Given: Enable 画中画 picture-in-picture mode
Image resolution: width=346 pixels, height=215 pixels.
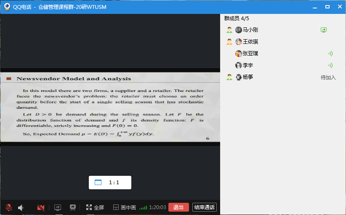Looking at the screenshot, I should (x=124, y=207).
